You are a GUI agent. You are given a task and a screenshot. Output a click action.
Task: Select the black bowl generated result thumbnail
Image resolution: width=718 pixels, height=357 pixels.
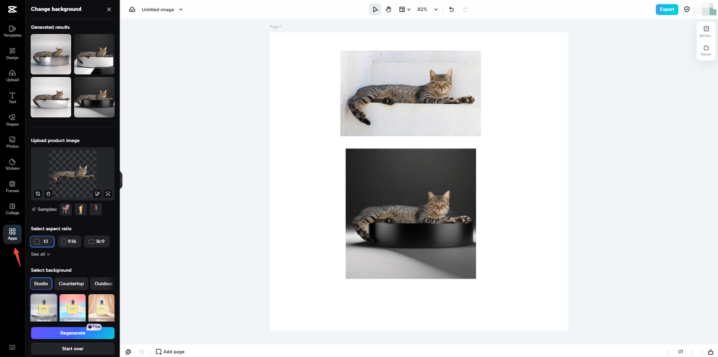pos(94,97)
